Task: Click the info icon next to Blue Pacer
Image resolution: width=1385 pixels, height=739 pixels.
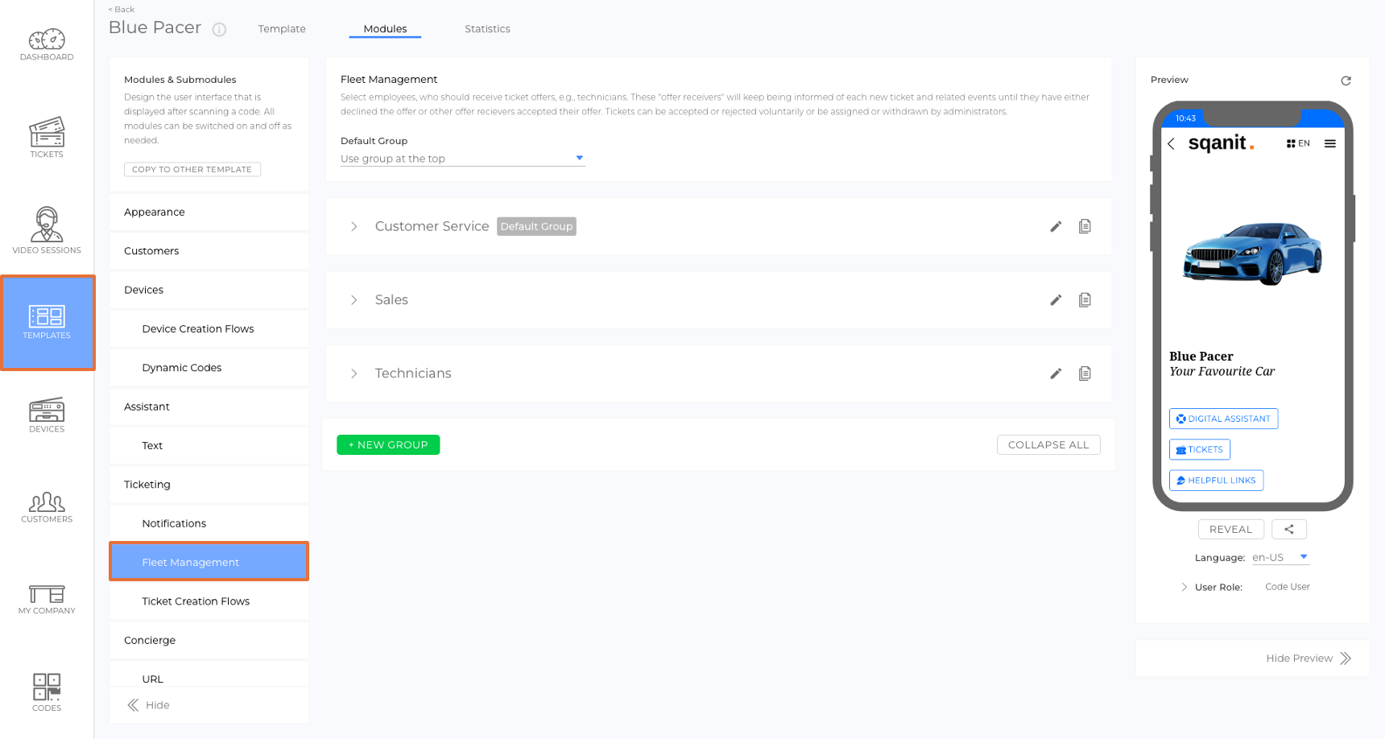Action: point(219,30)
